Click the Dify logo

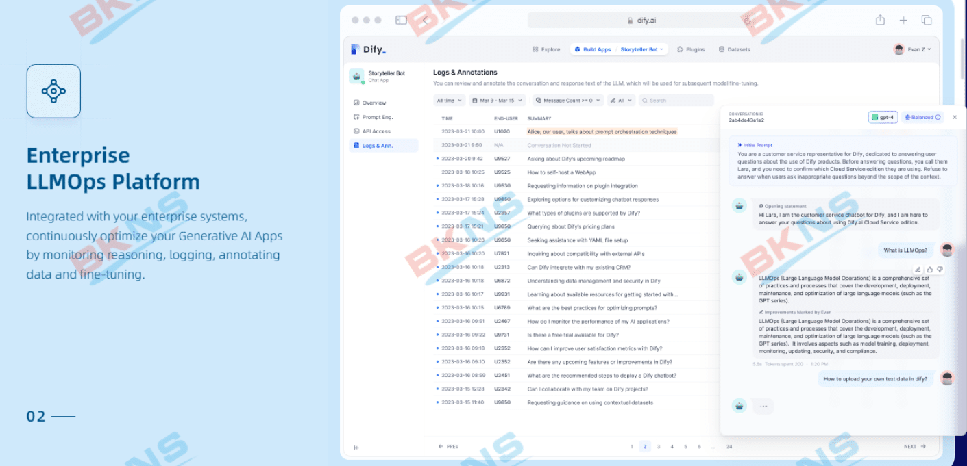pyautogui.click(x=368, y=49)
